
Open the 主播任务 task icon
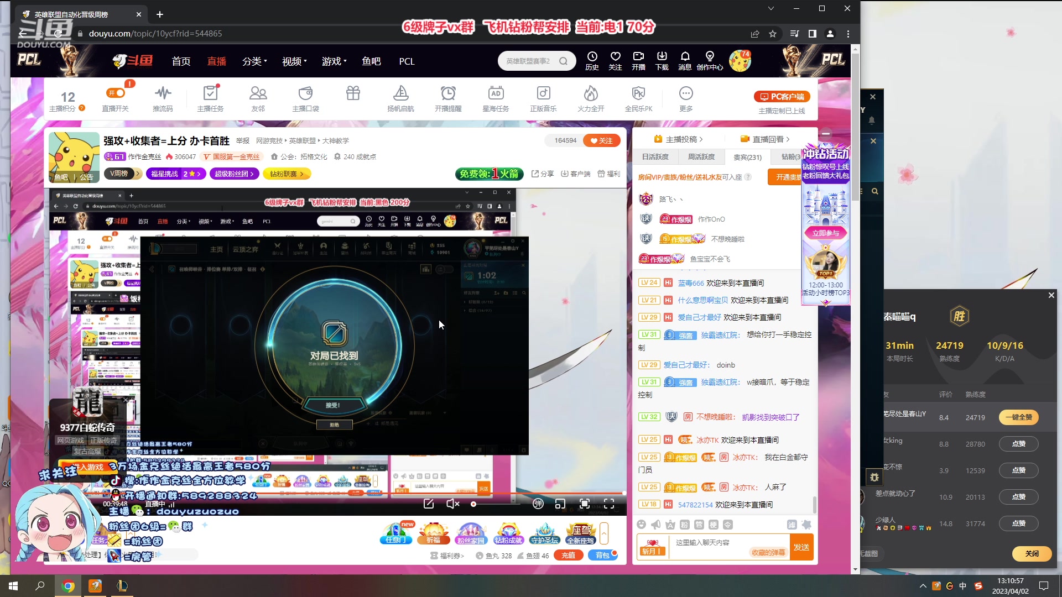pyautogui.click(x=210, y=99)
